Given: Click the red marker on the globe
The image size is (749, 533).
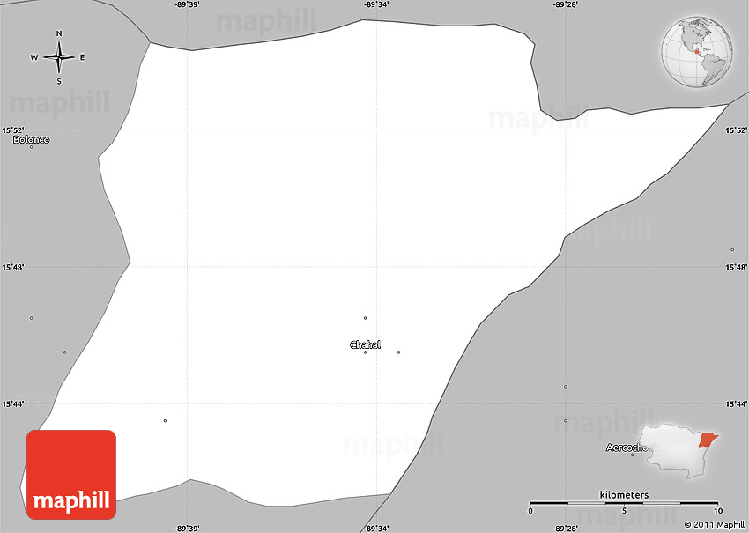Looking at the screenshot, I should tap(695, 52).
